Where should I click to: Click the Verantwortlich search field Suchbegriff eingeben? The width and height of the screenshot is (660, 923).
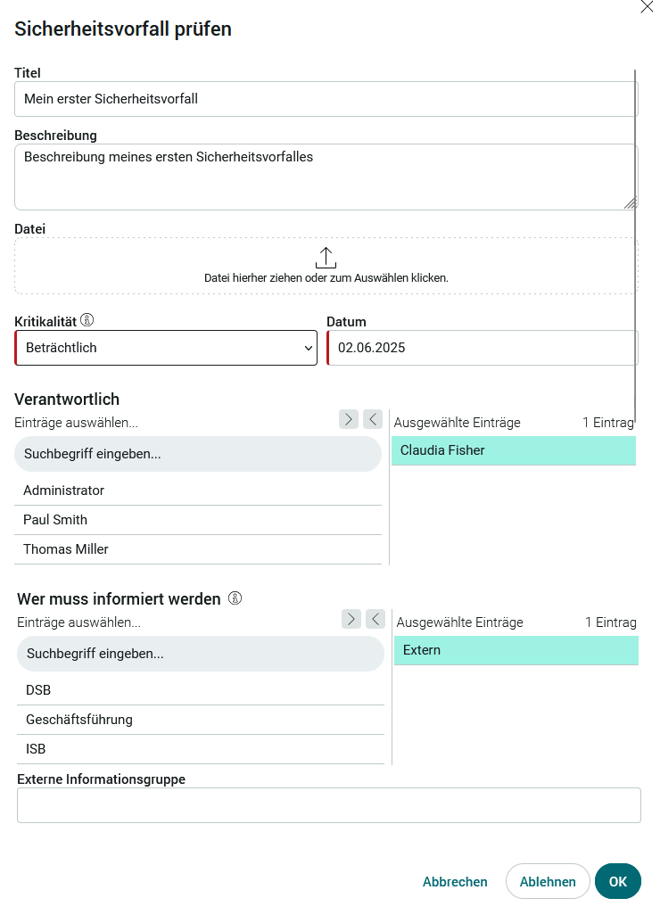tap(198, 454)
